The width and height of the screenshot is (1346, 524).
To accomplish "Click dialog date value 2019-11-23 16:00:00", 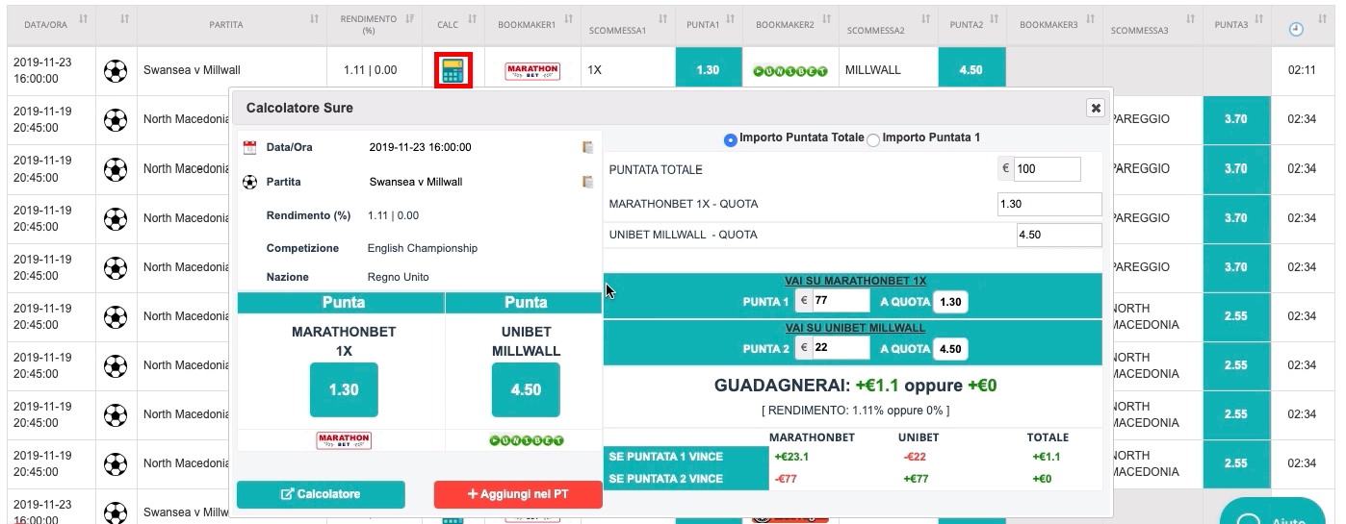I will (x=421, y=147).
